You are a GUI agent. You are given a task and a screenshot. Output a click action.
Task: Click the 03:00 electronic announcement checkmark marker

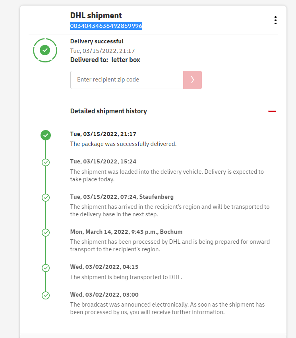pyautogui.click(x=46, y=295)
